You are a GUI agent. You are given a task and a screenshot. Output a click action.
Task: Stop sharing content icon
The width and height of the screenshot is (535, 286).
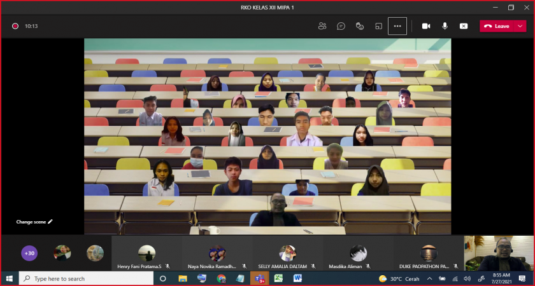click(x=464, y=26)
